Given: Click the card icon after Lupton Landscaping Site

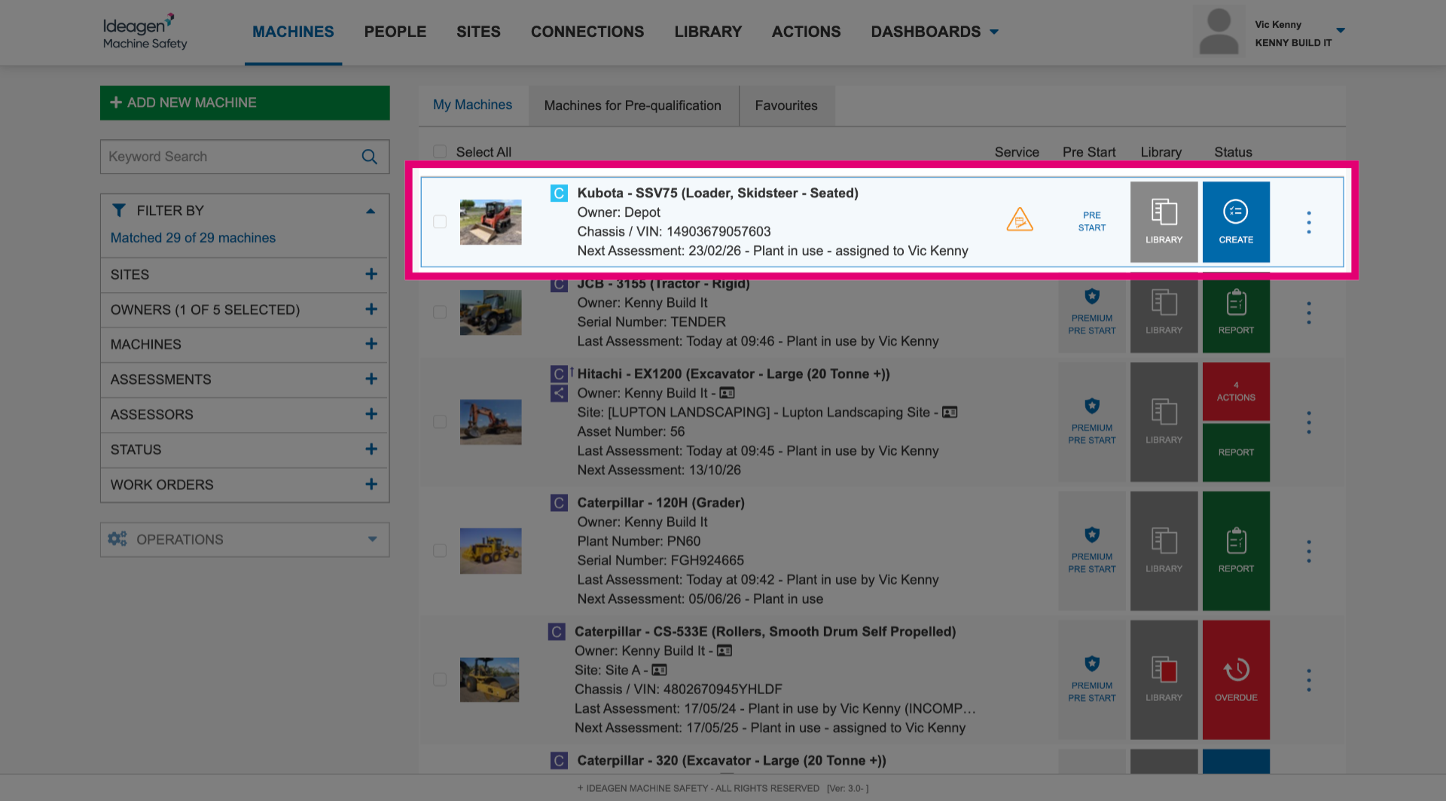Looking at the screenshot, I should point(950,413).
